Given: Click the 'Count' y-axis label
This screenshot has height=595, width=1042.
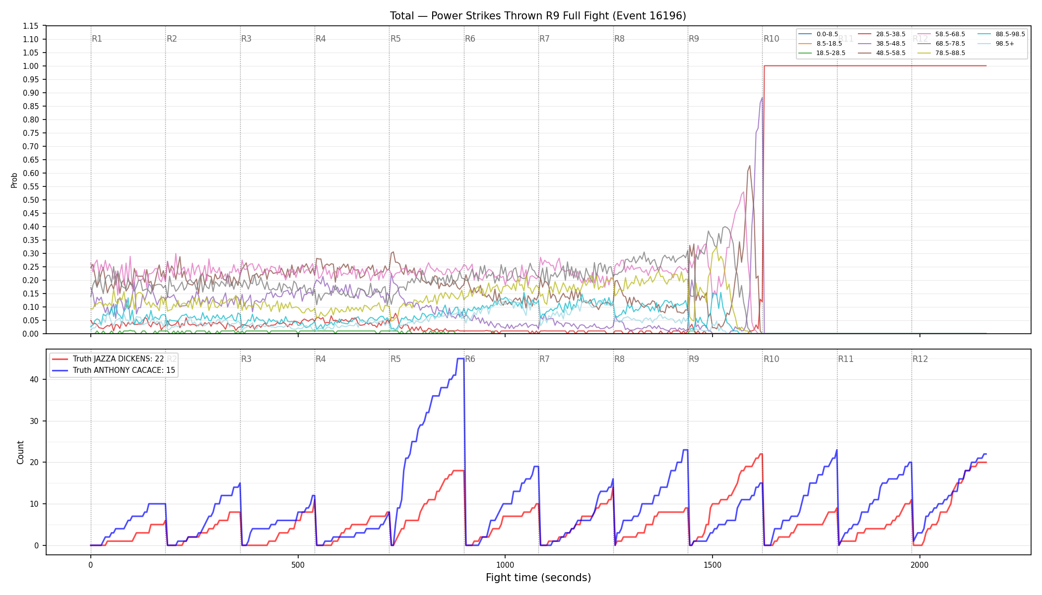Looking at the screenshot, I should tap(20, 452).
